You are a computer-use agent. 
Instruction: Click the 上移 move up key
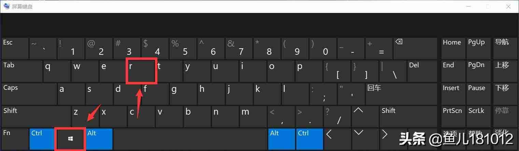505,71
